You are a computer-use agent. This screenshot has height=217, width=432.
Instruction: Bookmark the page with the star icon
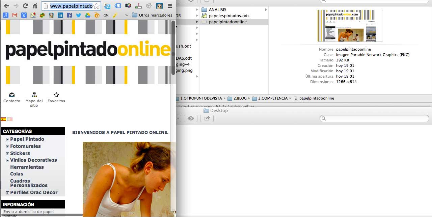tap(97, 6)
